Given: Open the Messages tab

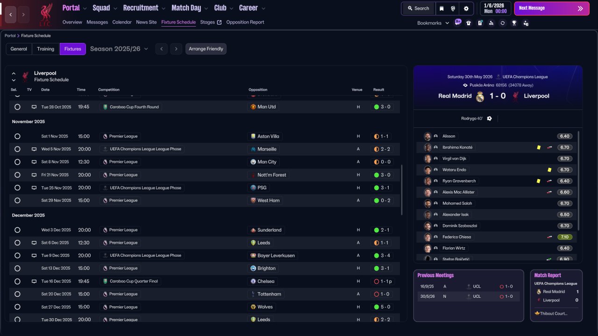Looking at the screenshot, I should [x=97, y=22].
